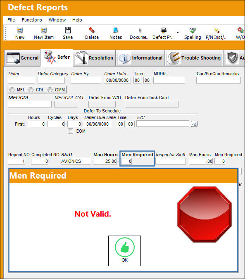Image resolution: width=245 pixels, height=279 pixels.
Task: Select the GMM radio button
Action: tap(50, 90)
